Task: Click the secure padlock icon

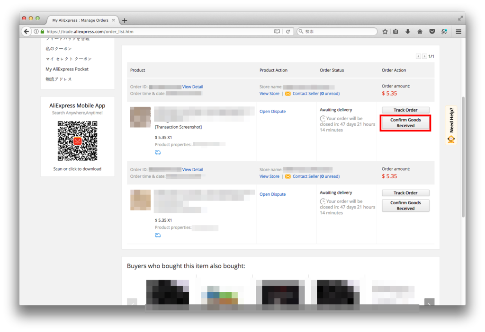Action: pyautogui.click(x=42, y=32)
